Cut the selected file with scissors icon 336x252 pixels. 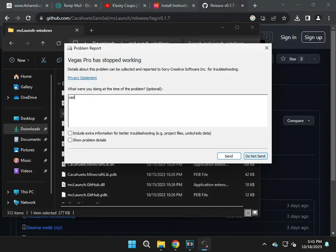tap(44, 60)
